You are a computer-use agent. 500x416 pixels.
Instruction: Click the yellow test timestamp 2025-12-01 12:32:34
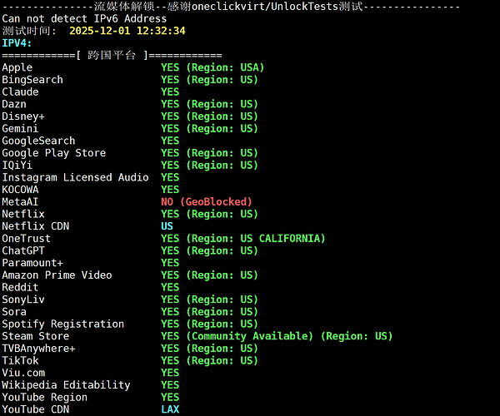127,31
